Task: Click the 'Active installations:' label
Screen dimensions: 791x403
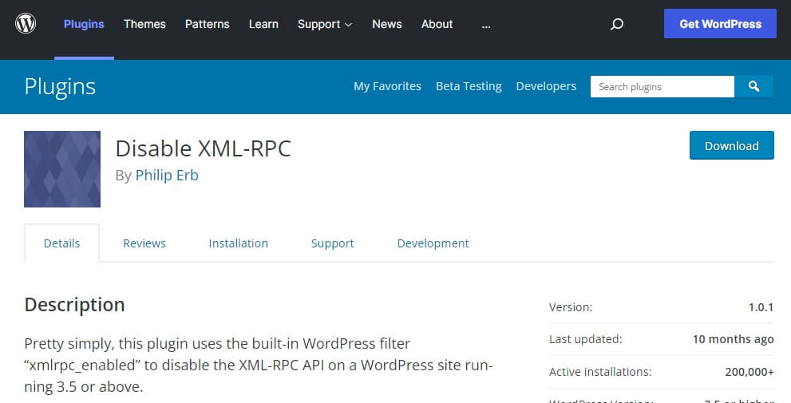Action: [x=600, y=372]
